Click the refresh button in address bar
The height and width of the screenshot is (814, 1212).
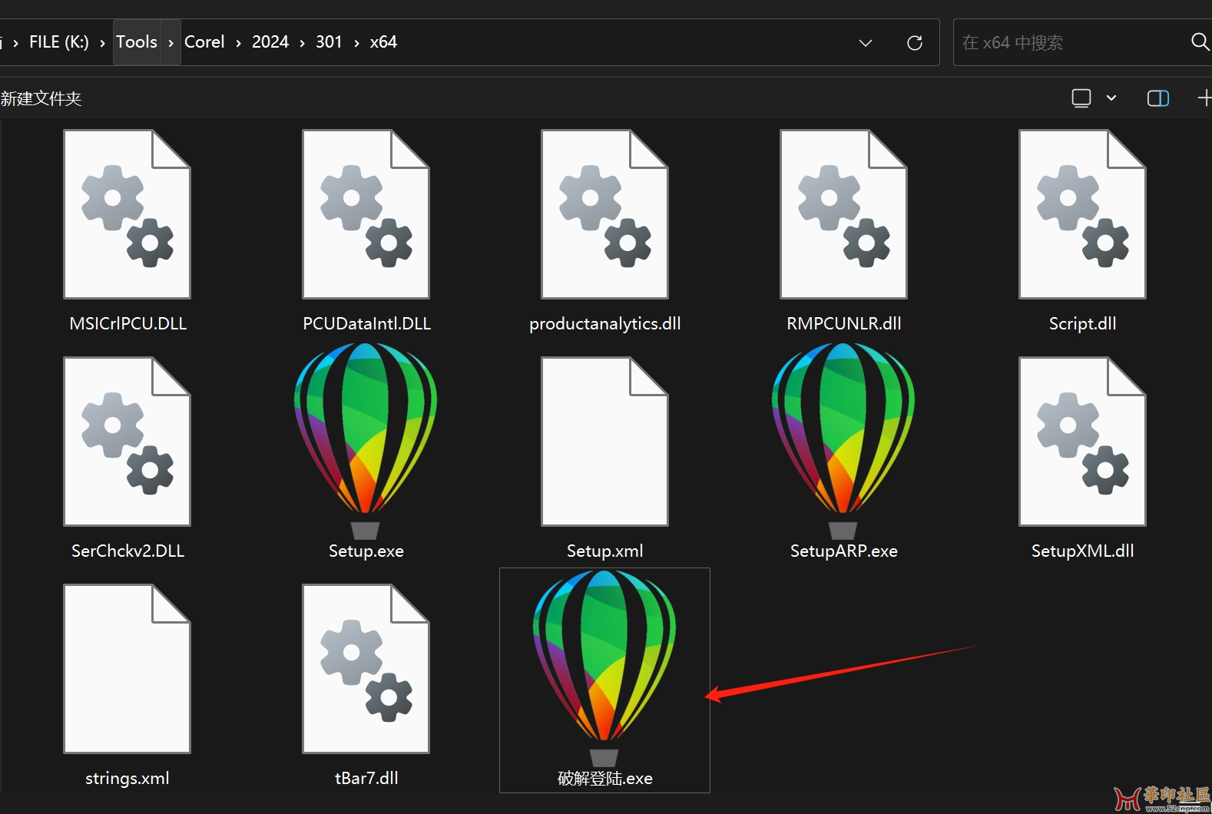[x=914, y=43]
